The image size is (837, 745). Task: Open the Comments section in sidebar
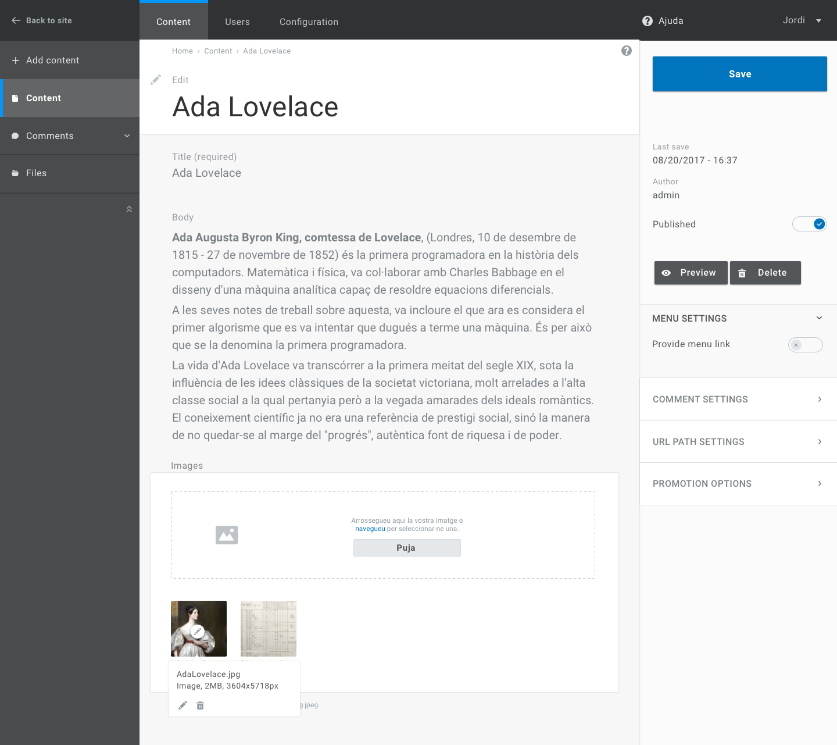(x=49, y=136)
